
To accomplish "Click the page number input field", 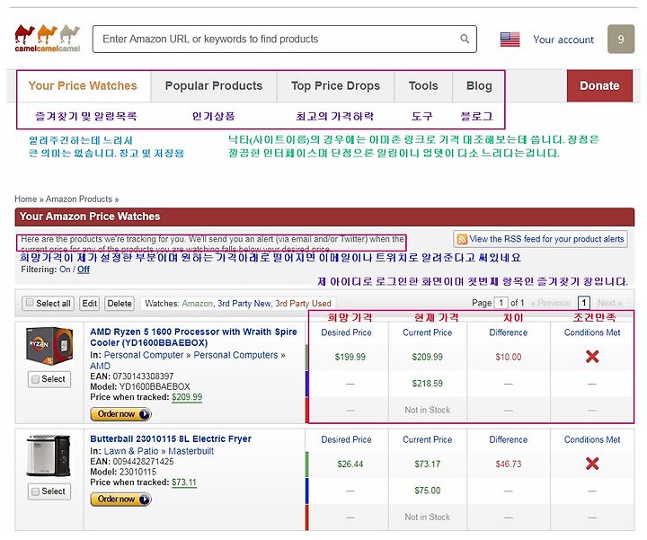I will coord(501,303).
